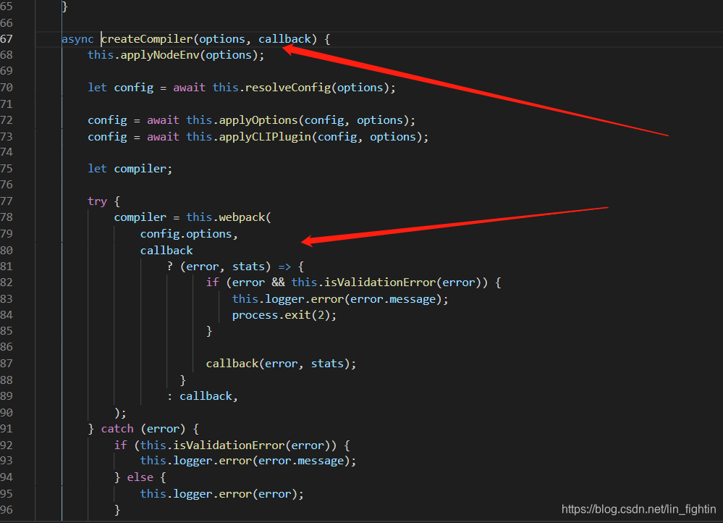This screenshot has width=723, height=523.
Task: Click 'this.logger.error(error)' on line 95
Action: (x=219, y=494)
